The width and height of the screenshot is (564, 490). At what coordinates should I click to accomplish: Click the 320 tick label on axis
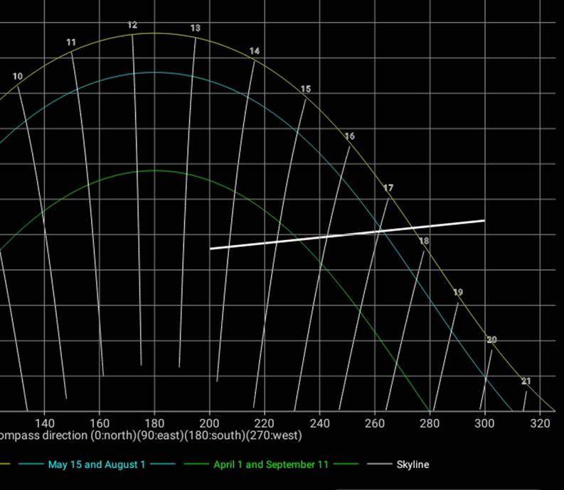[x=540, y=422]
